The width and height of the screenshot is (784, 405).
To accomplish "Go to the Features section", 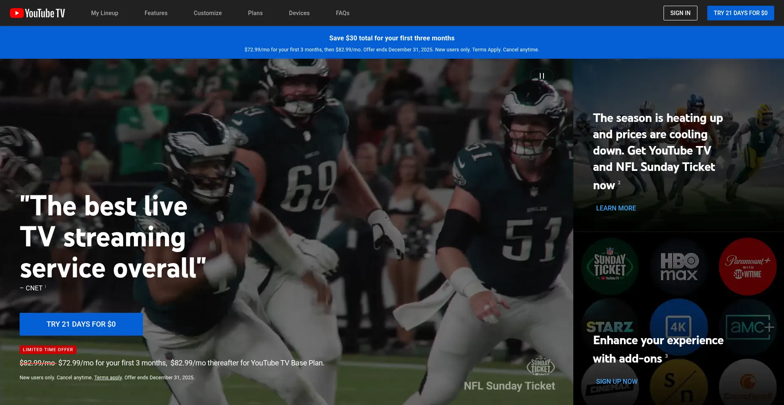I will click(156, 13).
